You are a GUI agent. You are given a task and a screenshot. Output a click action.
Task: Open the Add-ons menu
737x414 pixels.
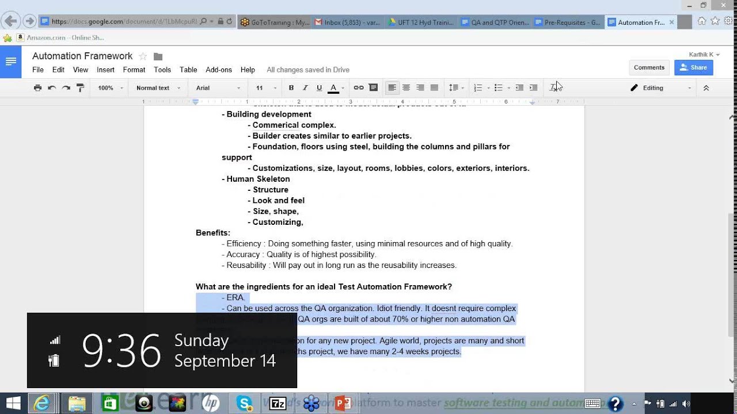pos(219,70)
